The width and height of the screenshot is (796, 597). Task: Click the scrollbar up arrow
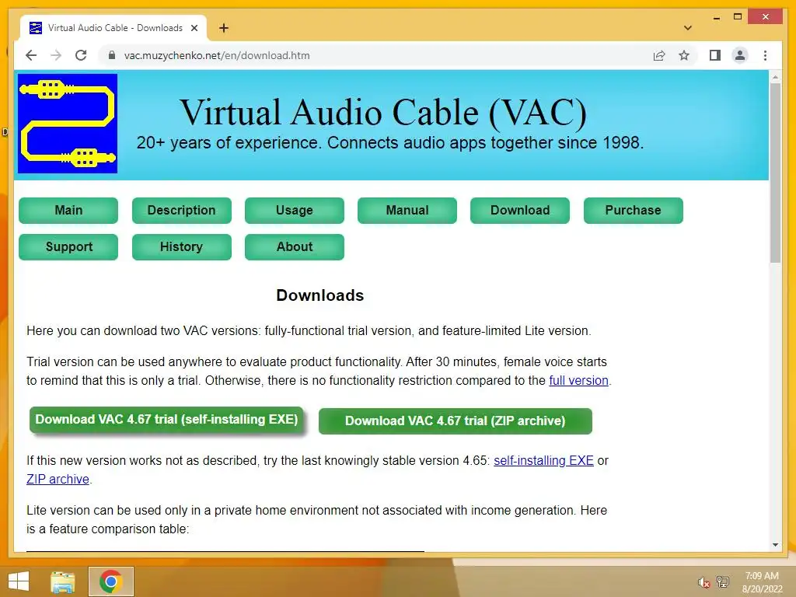tap(775, 78)
